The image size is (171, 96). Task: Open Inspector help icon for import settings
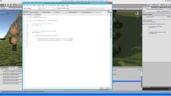pyautogui.click(x=170, y=9)
